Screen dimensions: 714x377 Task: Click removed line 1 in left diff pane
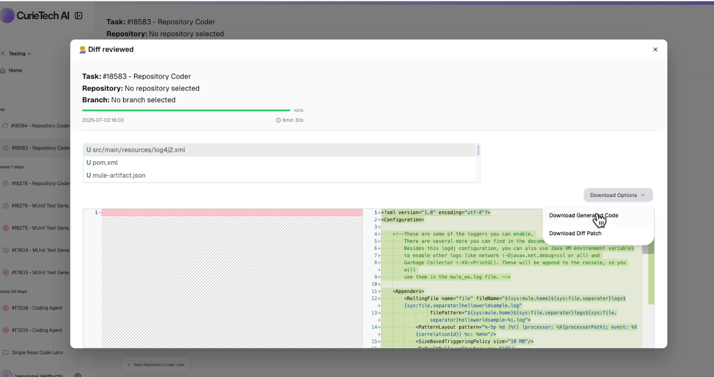(x=232, y=213)
